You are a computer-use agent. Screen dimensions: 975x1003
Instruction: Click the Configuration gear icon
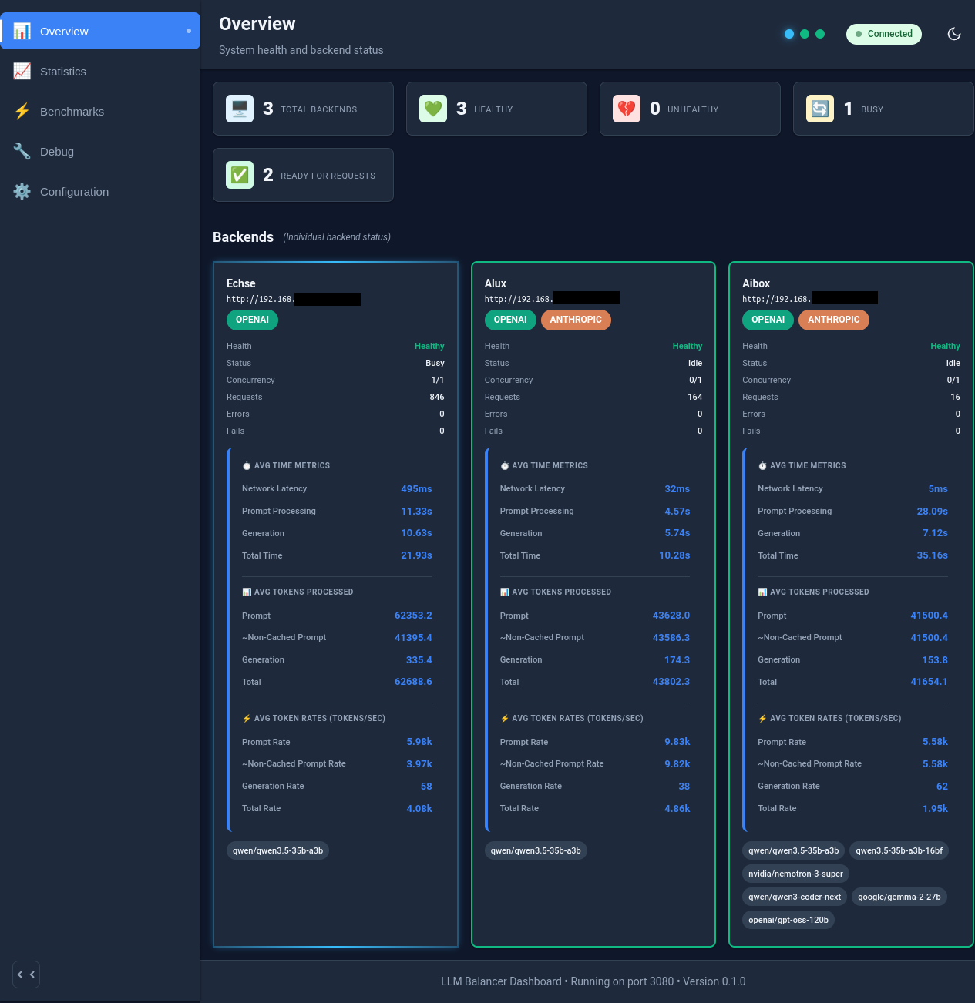(x=22, y=191)
